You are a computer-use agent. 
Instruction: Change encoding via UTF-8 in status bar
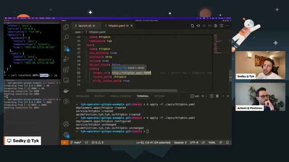(x=194, y=143)
